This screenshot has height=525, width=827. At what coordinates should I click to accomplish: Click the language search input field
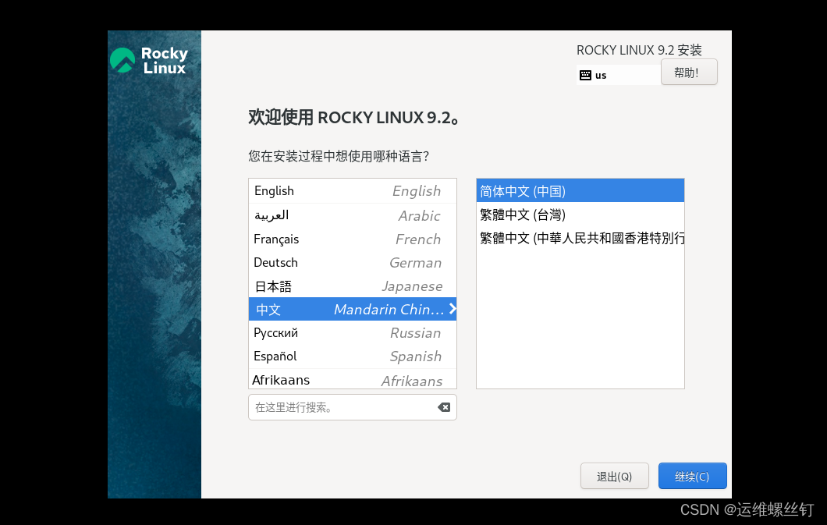point(353,407)
